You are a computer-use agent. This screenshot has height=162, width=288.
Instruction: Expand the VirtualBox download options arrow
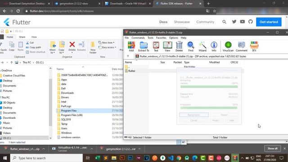[91, 149]
